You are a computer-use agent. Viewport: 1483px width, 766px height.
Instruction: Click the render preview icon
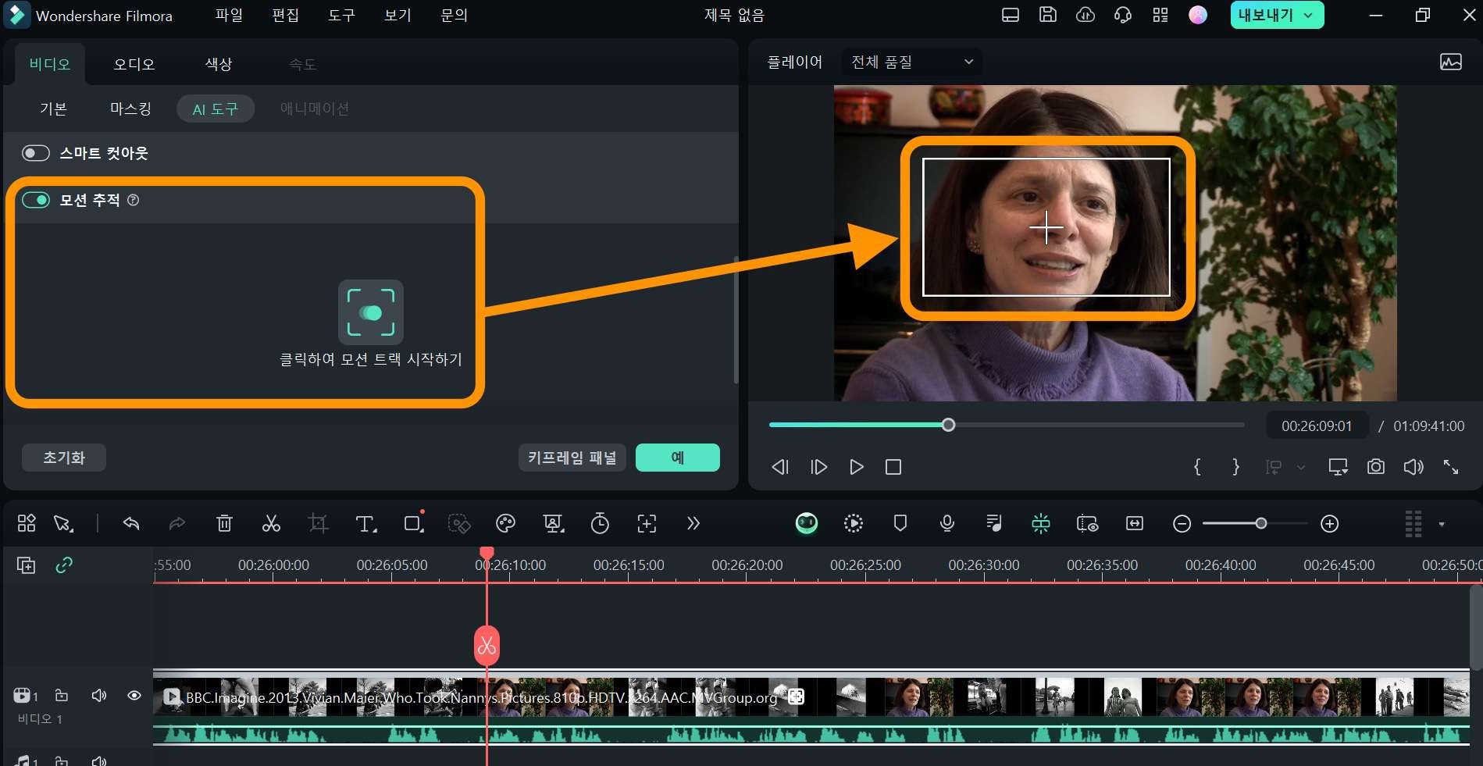point(854,523)
